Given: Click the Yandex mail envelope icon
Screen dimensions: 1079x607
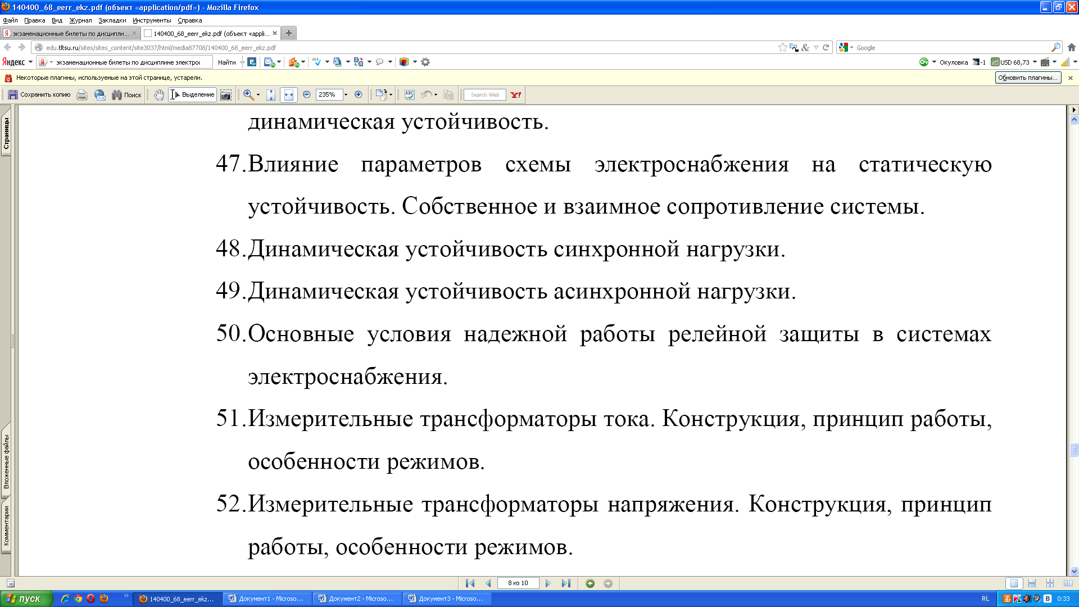Looking at the screenshot, I should (269, 62).
